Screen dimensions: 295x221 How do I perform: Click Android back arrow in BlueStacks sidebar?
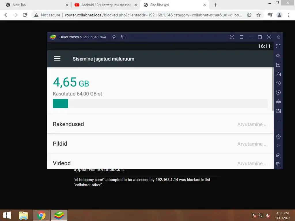[x=278, y=146]
